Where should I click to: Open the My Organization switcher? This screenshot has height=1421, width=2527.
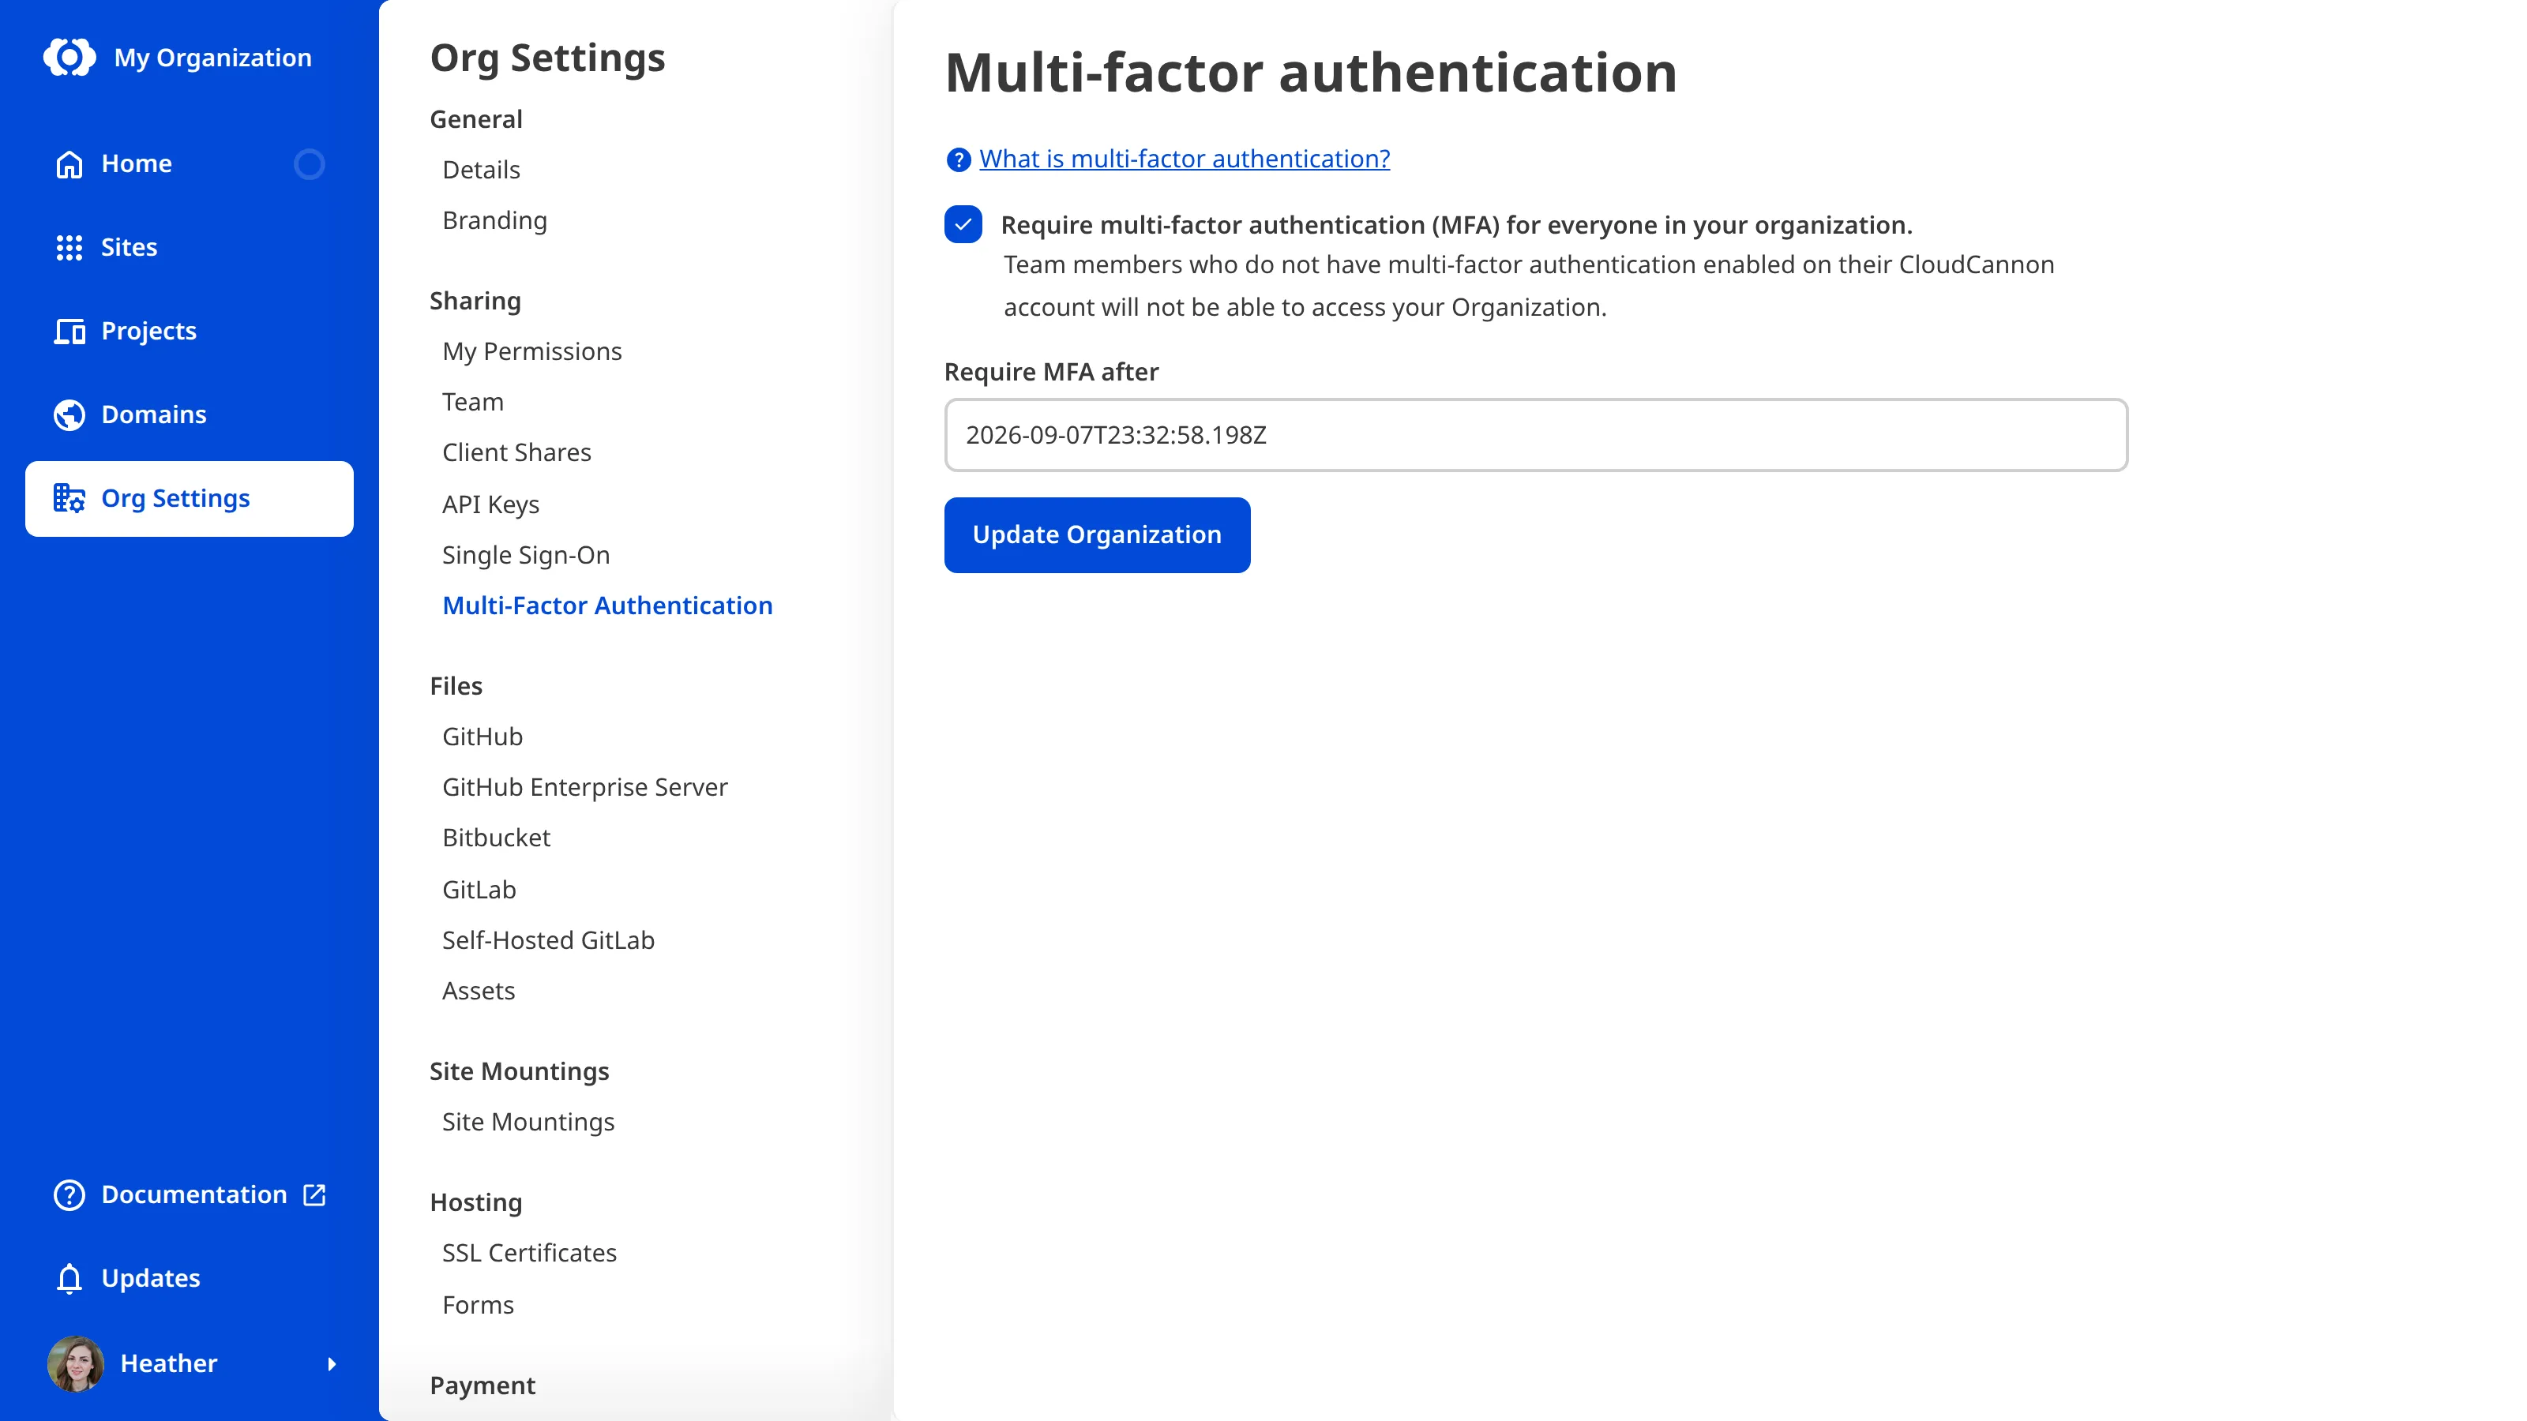click(x=178, y=57)
